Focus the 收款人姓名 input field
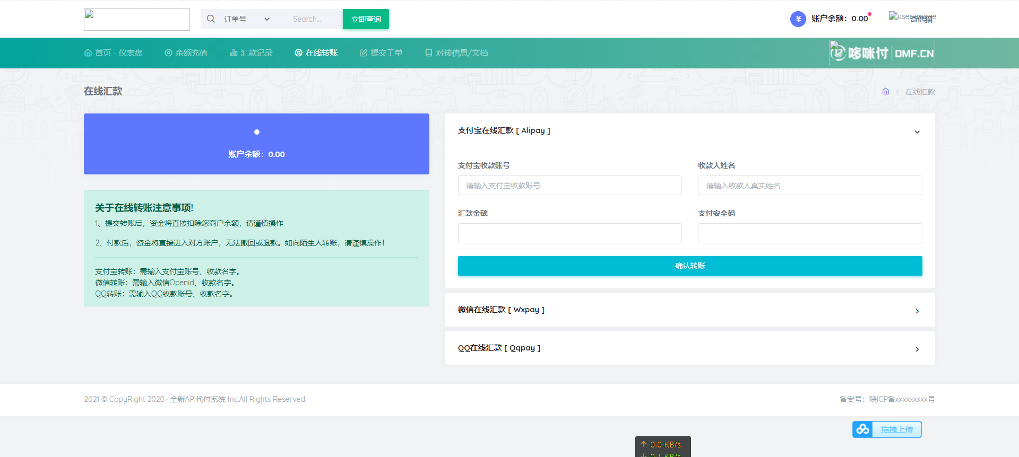Viewport: 1019px width, 457px height. [810, 186]
